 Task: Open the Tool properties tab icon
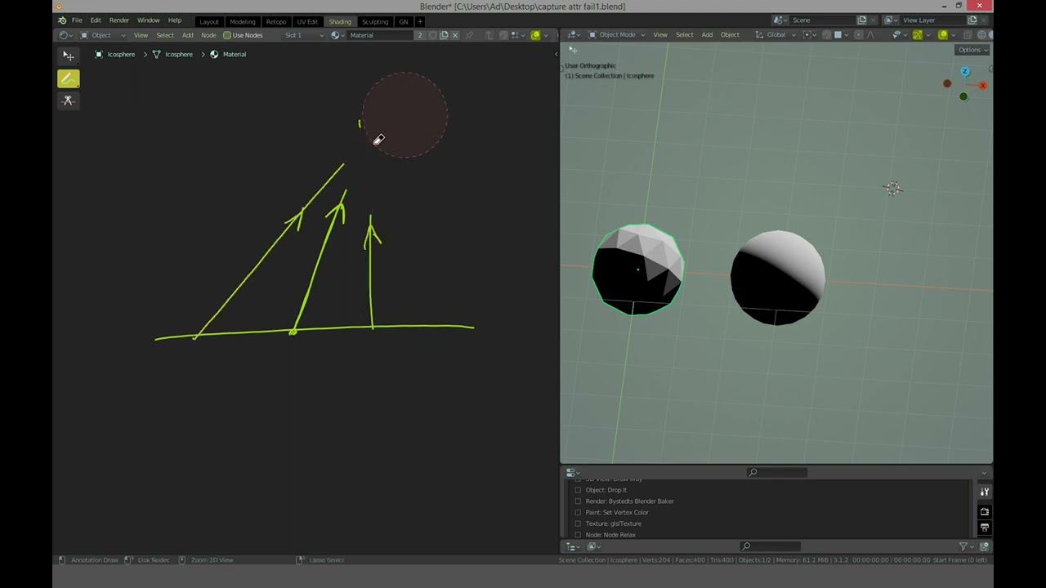(x=984, y=492)
